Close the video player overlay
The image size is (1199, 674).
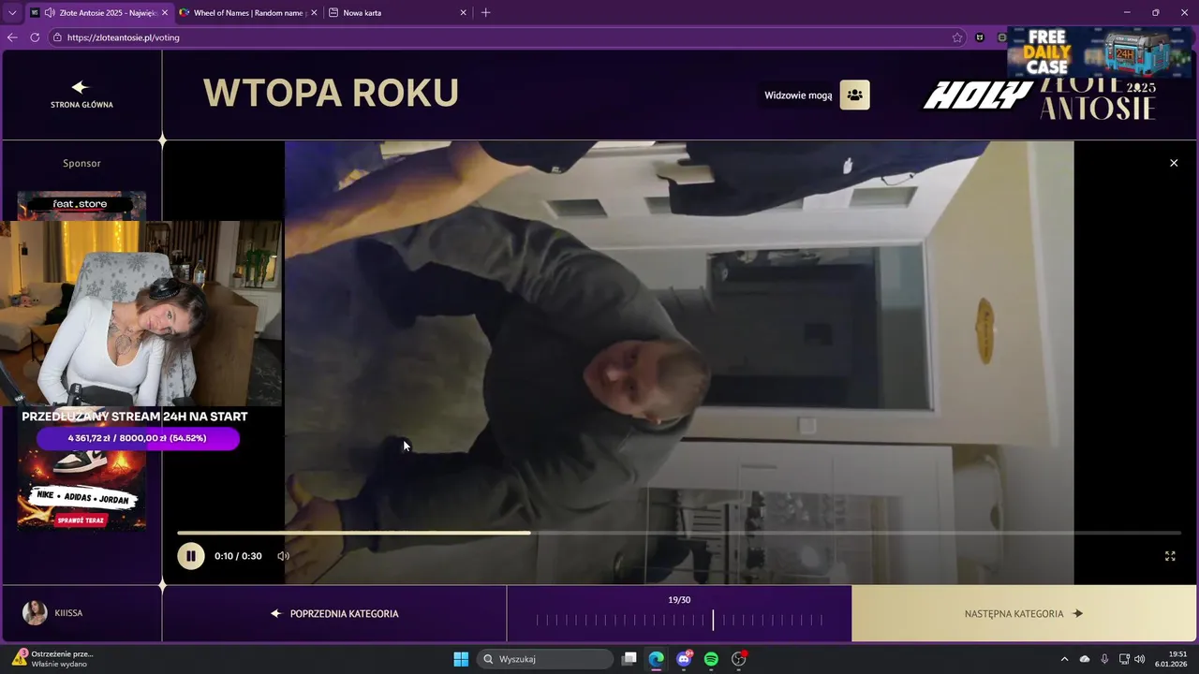(1174, 163)
